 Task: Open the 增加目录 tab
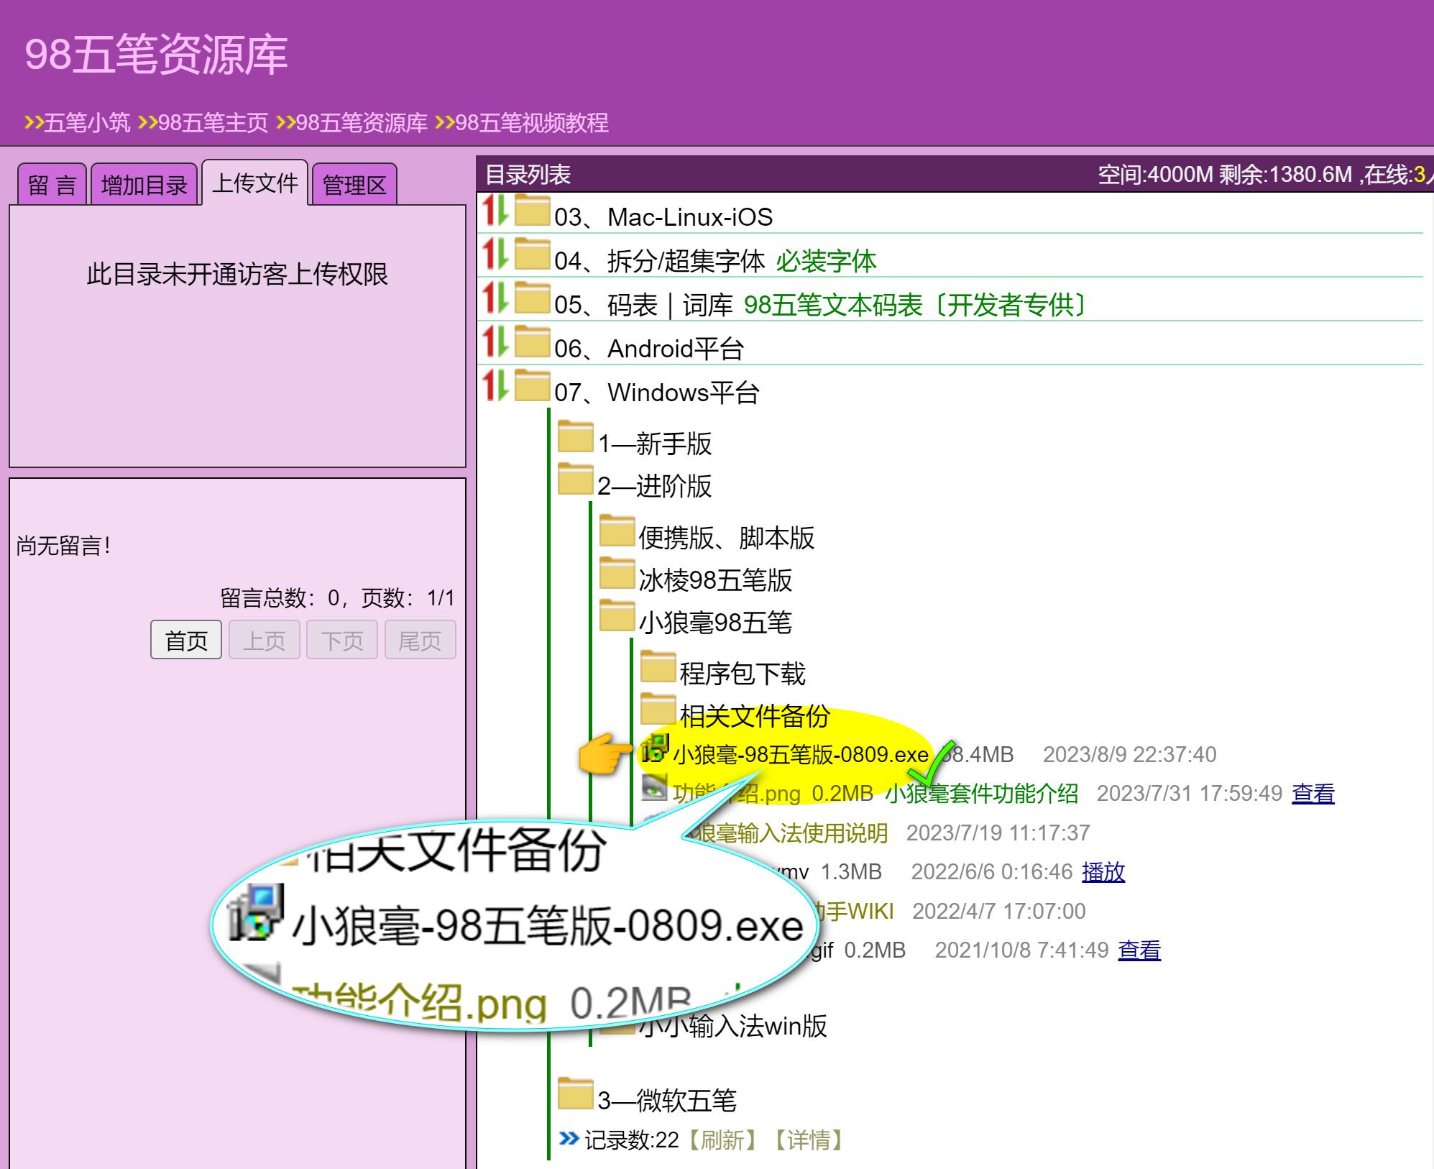click(x=144, y=185)
